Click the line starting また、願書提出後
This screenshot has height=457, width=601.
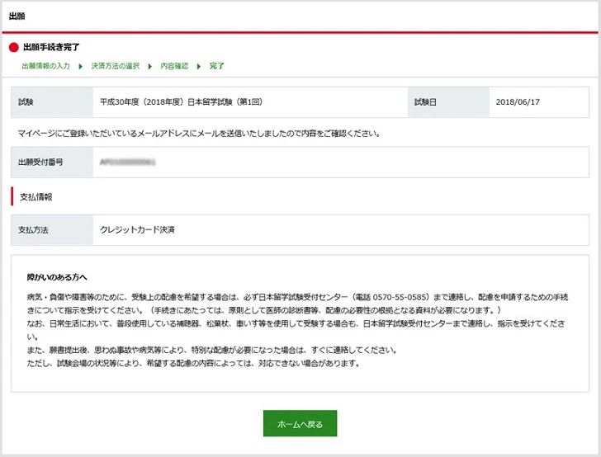(212, 350)
